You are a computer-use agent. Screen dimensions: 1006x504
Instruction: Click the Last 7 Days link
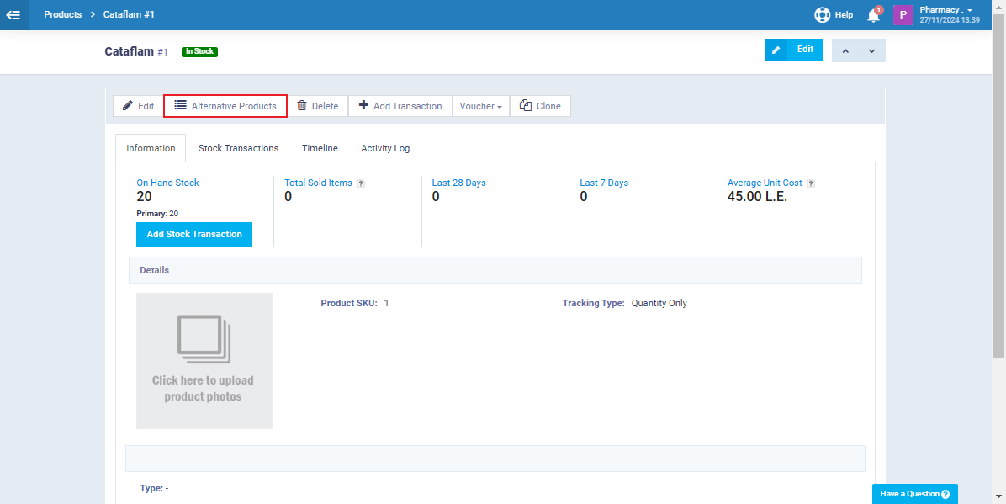pyautogui.click(x=604, y=183)
